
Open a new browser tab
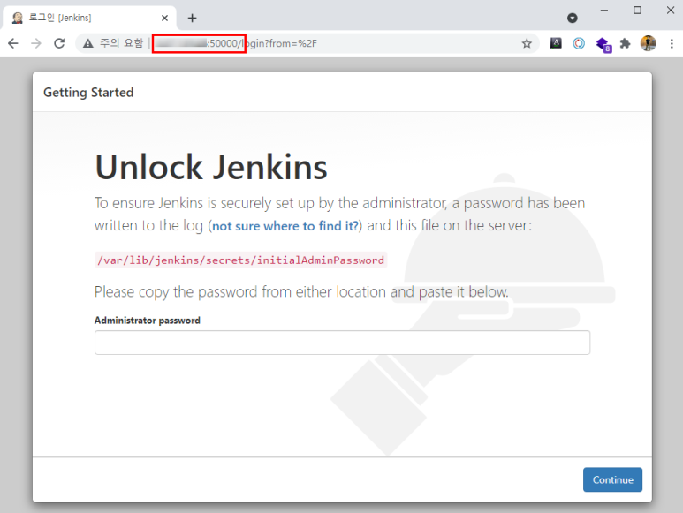pyautogui.click(x=192, y=18)
